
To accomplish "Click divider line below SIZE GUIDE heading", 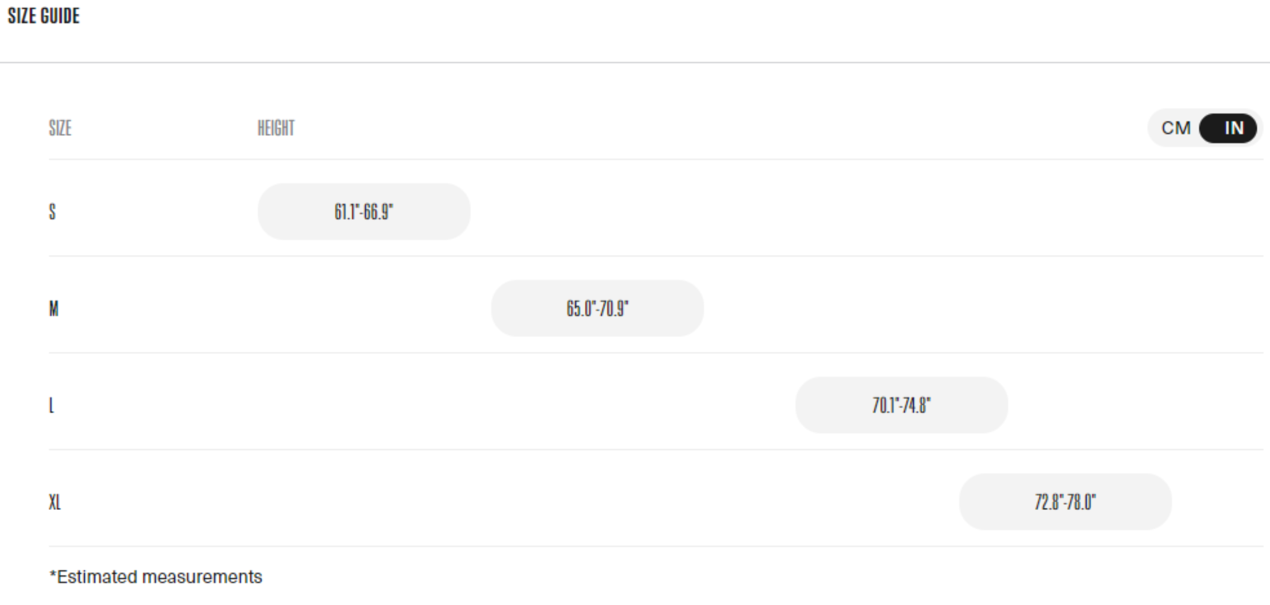I will [635, 63].
